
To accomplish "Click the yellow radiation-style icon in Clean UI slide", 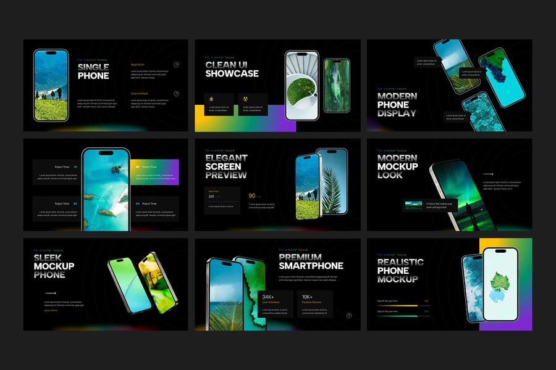I will click(x=245, y=99).
